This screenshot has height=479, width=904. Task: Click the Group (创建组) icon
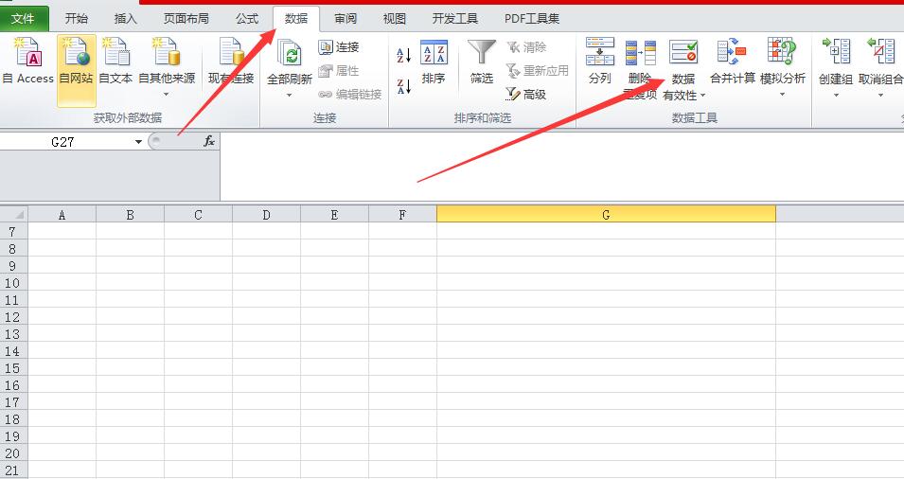tap(836, 52)
